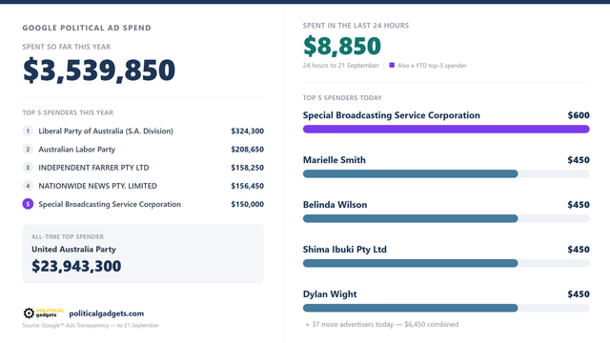Click United Australia Party name

pos(73,250)
